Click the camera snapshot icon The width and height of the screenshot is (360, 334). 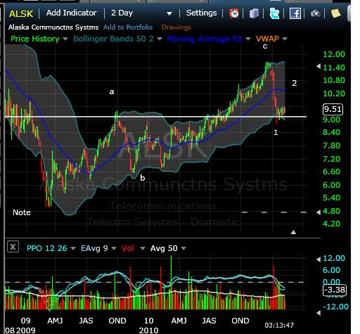[316, 13]
